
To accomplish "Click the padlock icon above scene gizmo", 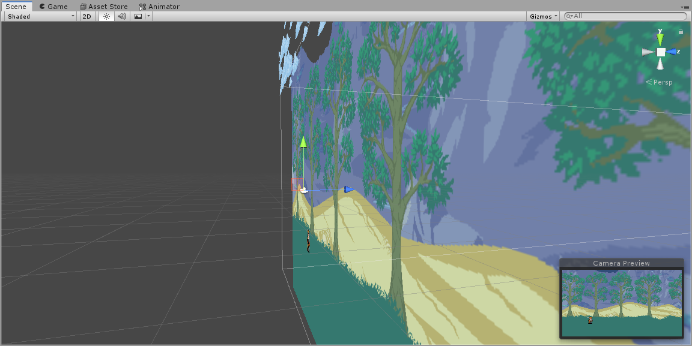I will coord(681,31).
